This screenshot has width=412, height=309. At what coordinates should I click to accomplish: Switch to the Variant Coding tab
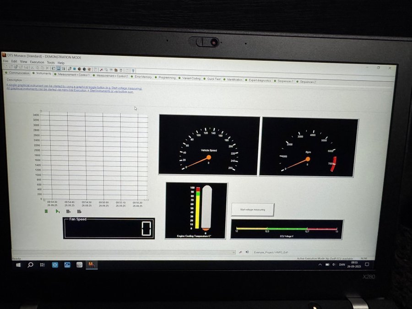click(191, 78)
